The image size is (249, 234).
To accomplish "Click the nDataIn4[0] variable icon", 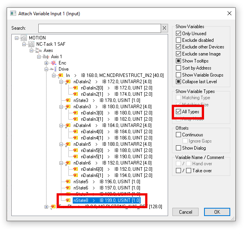I will (75, 132).
